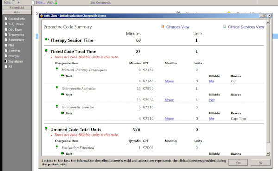Expand Therapy Session Time section

47,39
